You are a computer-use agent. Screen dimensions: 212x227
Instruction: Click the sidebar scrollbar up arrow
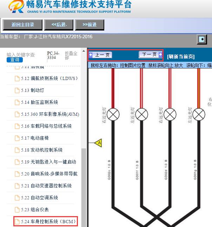pyautogui.click(x=84, y=51)
